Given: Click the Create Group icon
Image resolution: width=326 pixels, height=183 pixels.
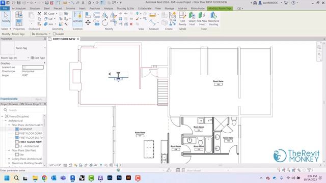Looking at the screenshot, I should tap(172, 15).
